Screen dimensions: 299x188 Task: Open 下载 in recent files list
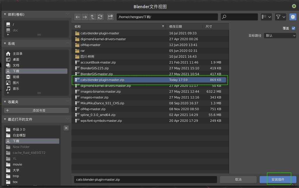pyautogui.click(x=32, y=141)
